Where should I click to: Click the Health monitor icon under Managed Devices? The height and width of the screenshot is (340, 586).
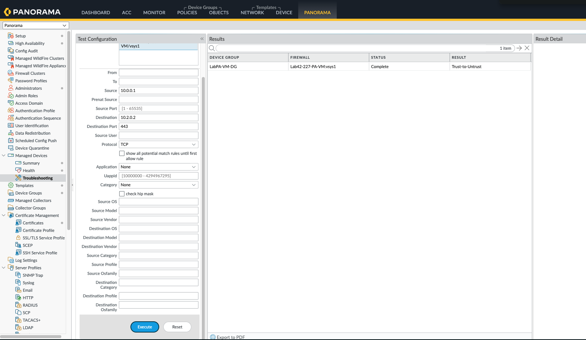click(18, 170)
